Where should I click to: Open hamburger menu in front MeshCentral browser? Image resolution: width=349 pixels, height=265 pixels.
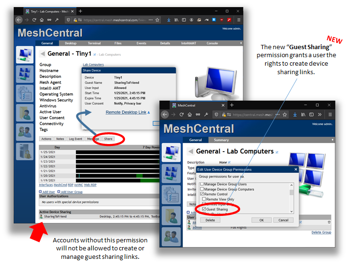tap(330, 115)
